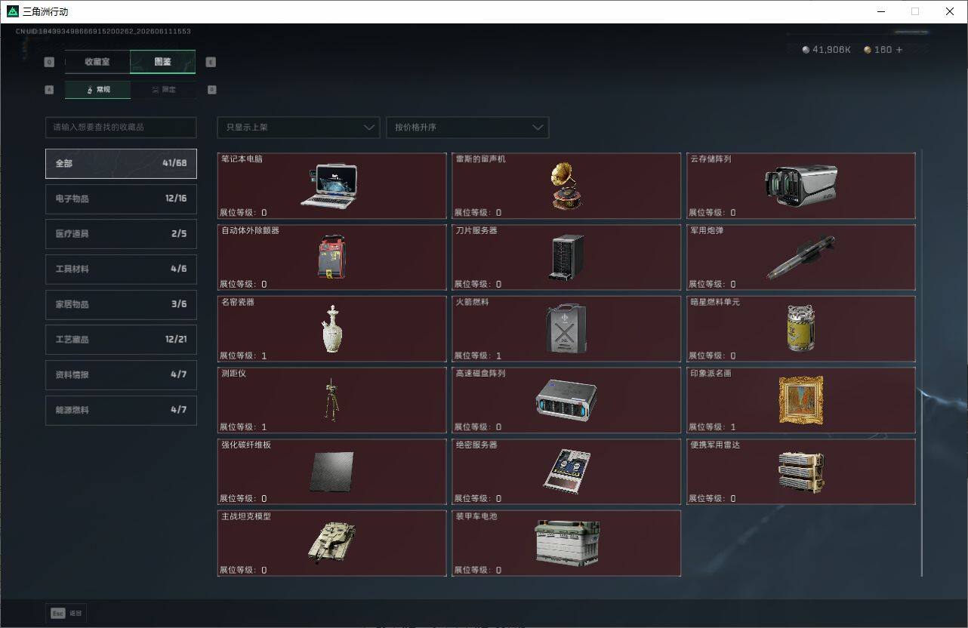Select the 工艺藏品 category
968x628 pixels.
point(121,340)
